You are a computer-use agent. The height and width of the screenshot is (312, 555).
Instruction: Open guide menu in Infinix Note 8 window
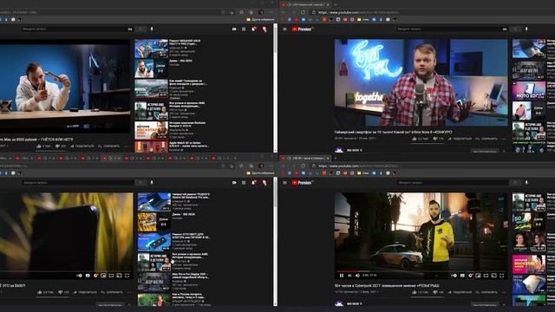click(x=285, y=29)
